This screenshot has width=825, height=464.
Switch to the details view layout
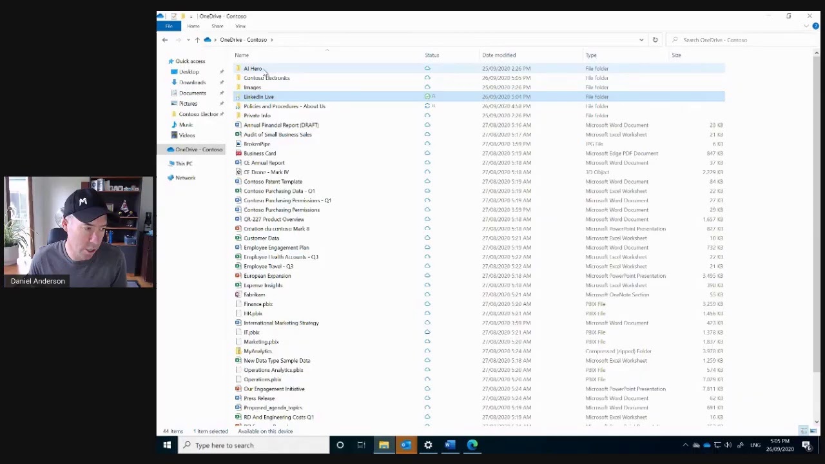point(804,431)
